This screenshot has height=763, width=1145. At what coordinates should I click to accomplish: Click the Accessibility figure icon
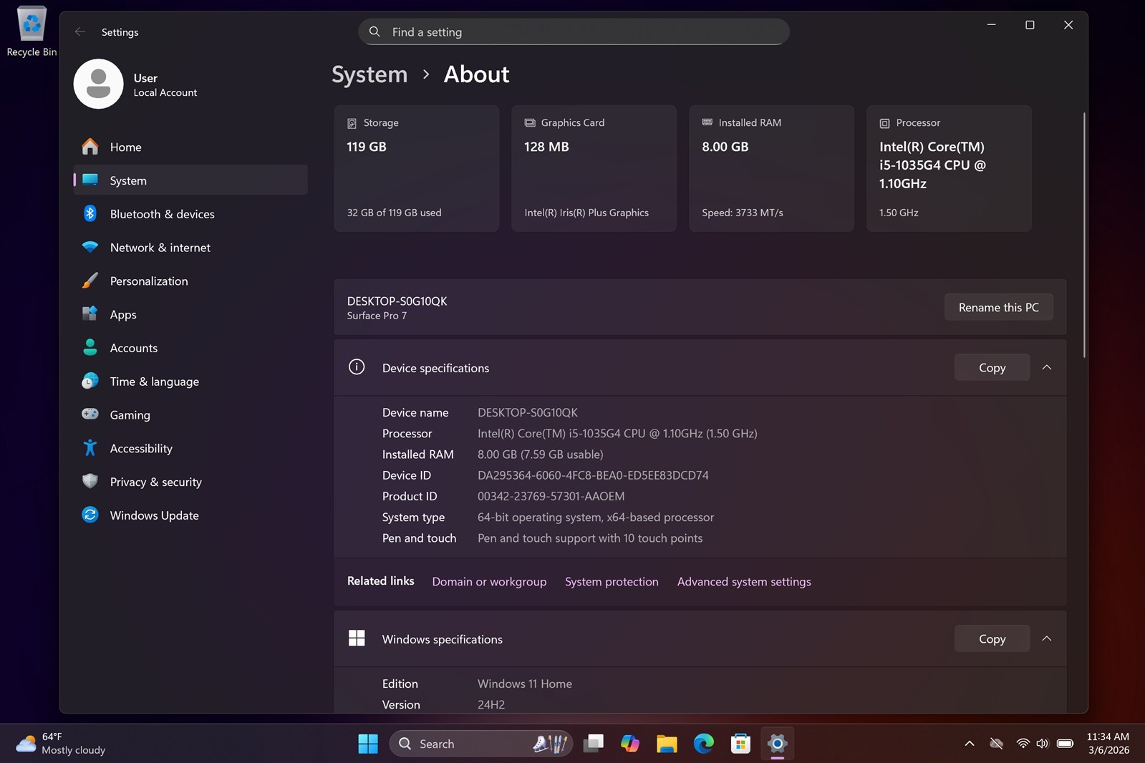[90, 447]
